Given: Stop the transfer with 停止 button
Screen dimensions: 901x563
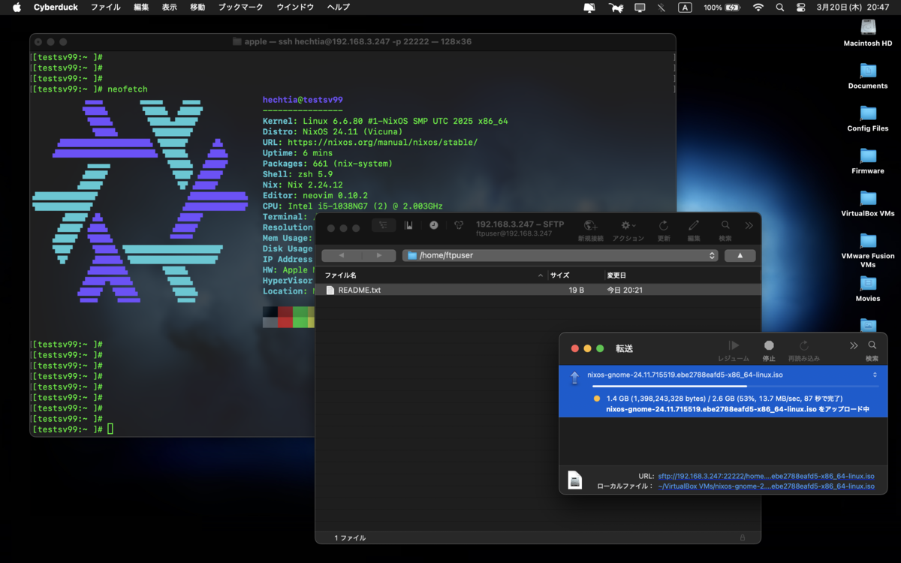Looking at the screenshot, I should [769, 351].
